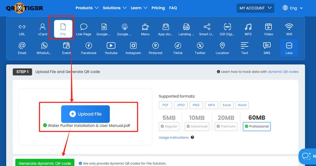Open the Eng language selector
Image resolution: width=316 pixels, height=166 pixels.
coord(293,8)
